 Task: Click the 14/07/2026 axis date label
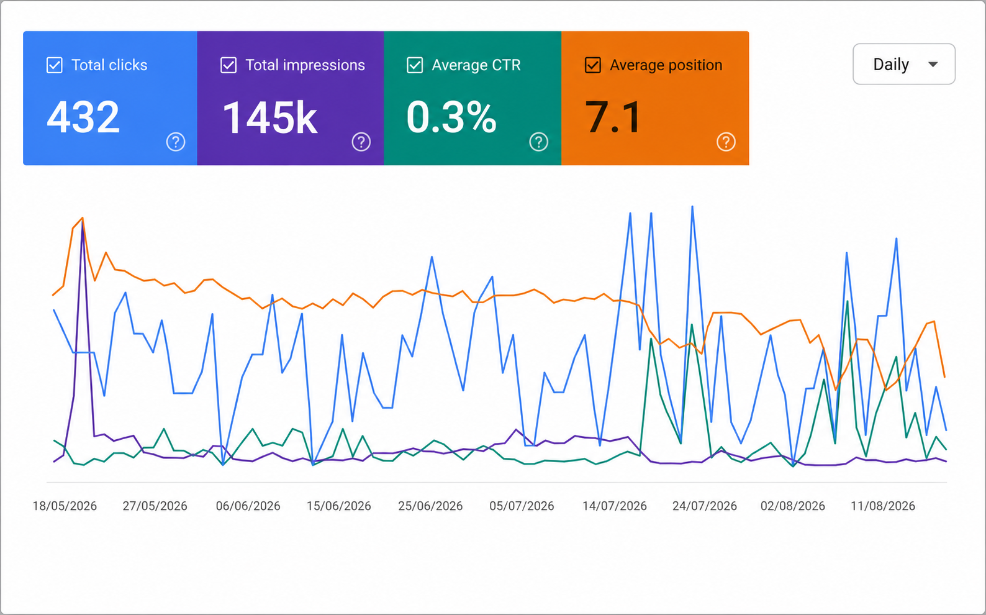click(614, 506)
